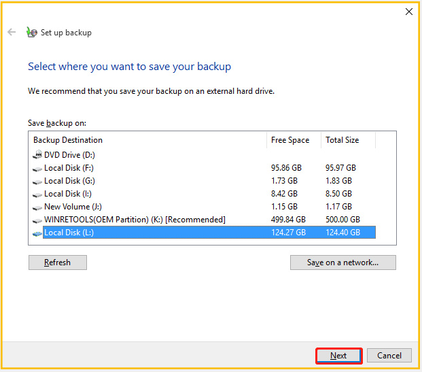Choose Local Disk (F:) row
The height and width of the screenshot is (372, 422).
[204, 168]
